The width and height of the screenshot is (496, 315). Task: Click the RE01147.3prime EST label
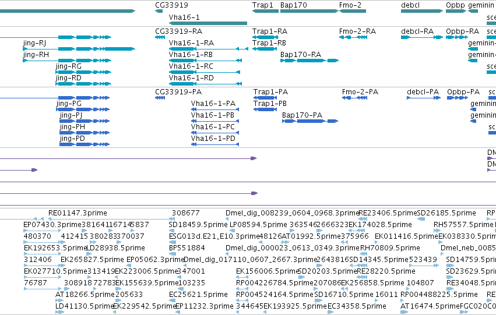[x=78, y=213]
